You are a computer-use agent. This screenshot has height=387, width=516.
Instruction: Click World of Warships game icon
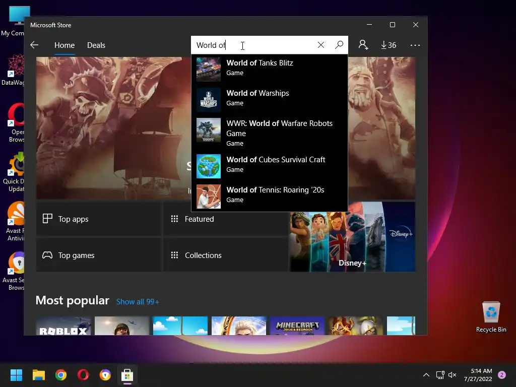(209, 100)
